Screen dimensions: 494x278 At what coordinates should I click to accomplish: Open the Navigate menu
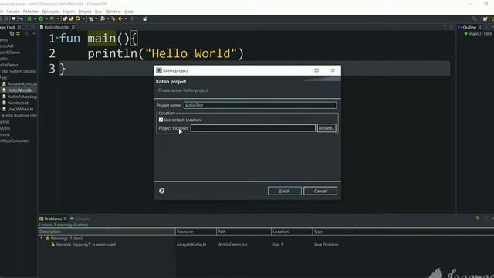[x=50, y=12]
